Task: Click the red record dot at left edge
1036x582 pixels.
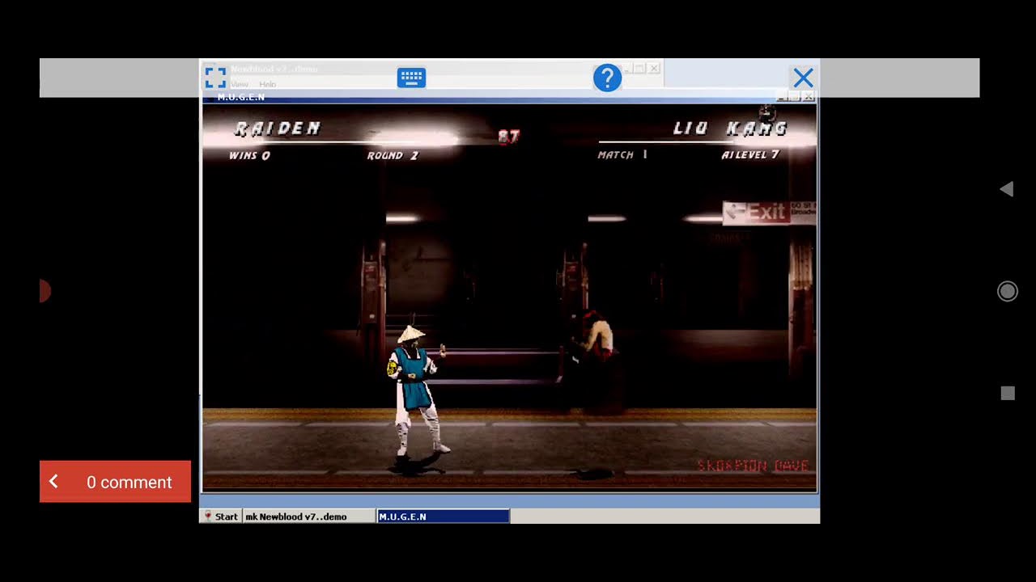Action: point(45,291)
